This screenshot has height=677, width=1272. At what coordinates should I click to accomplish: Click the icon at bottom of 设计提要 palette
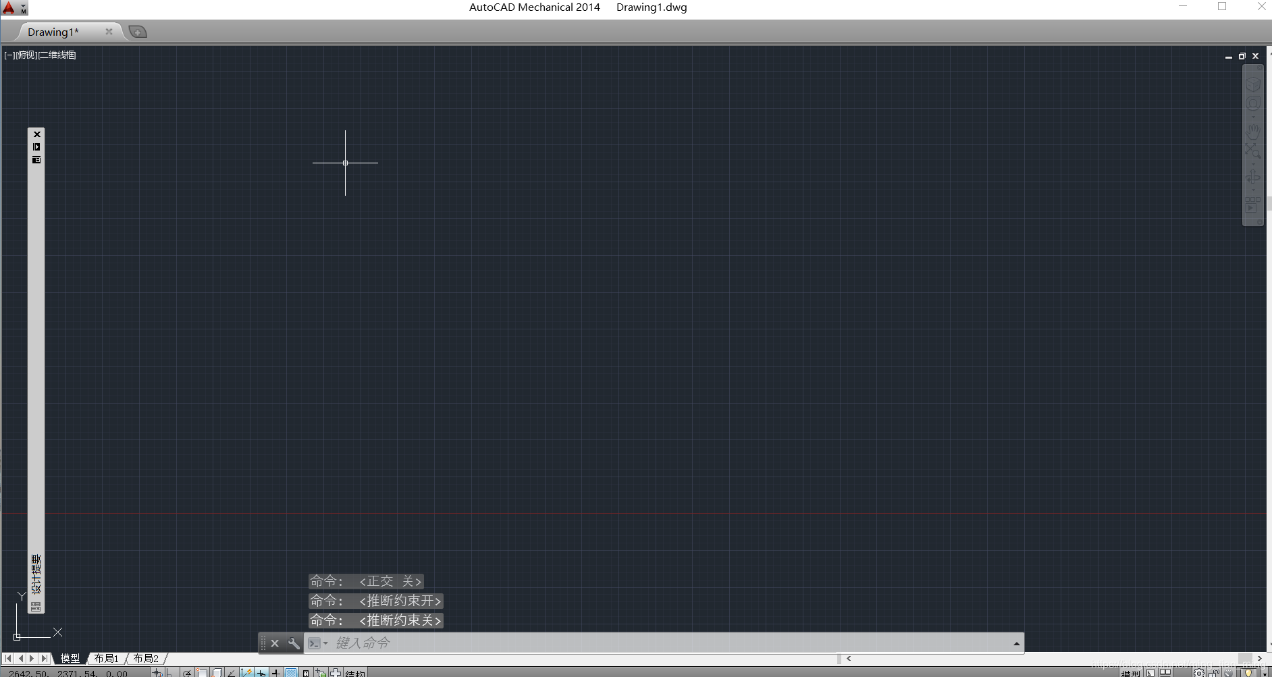click(36, 607)
